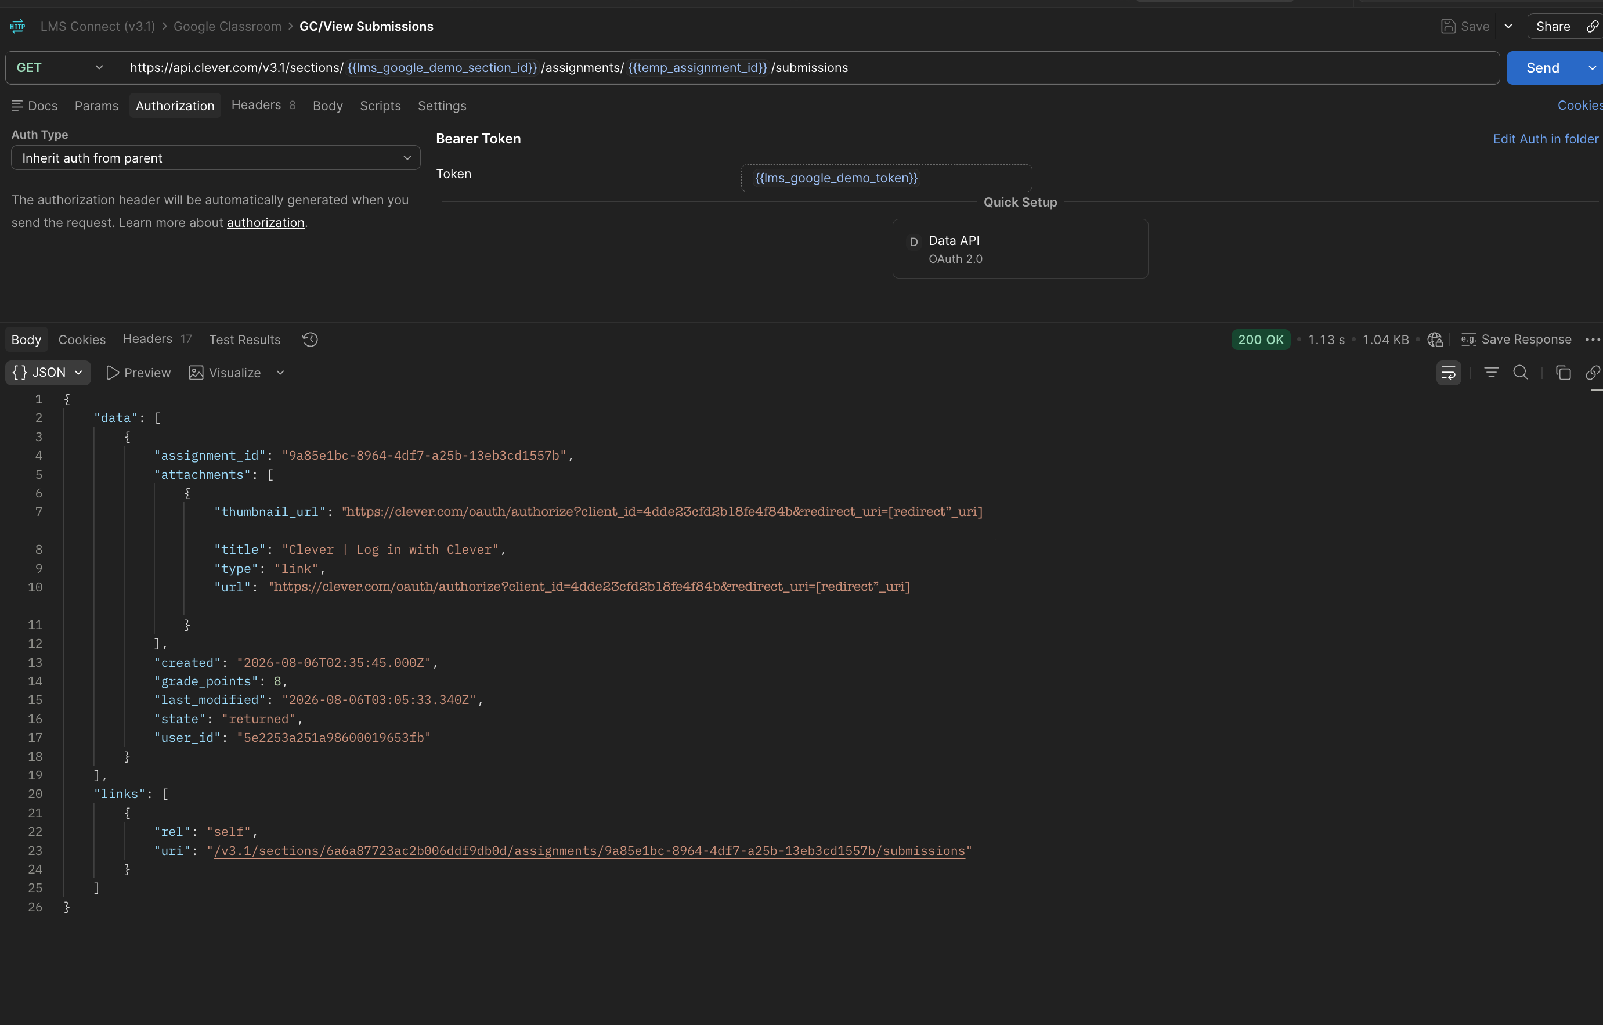Open the GET method dropdown
Viewport: 1603px width, 1025px height.
point(60,68)
